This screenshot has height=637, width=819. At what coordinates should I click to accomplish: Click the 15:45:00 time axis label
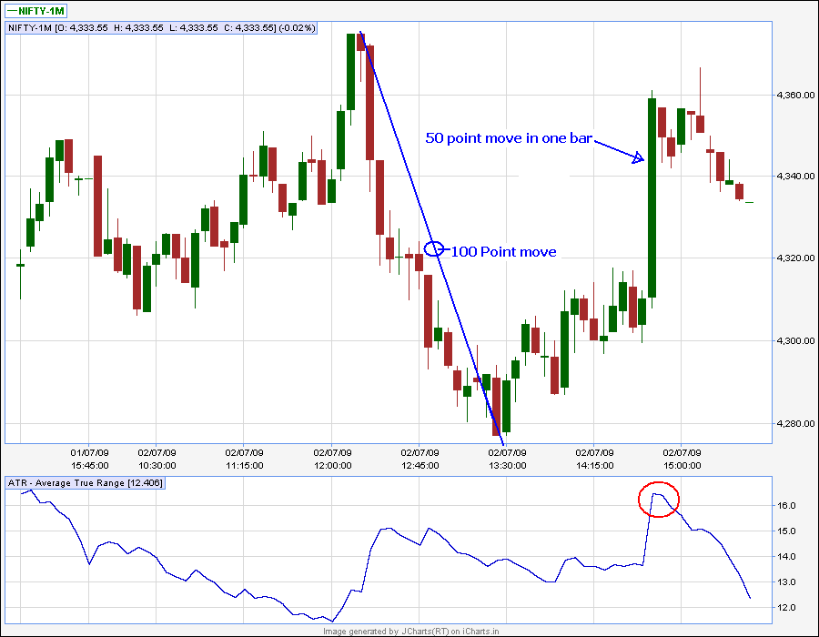click(89, 465)
